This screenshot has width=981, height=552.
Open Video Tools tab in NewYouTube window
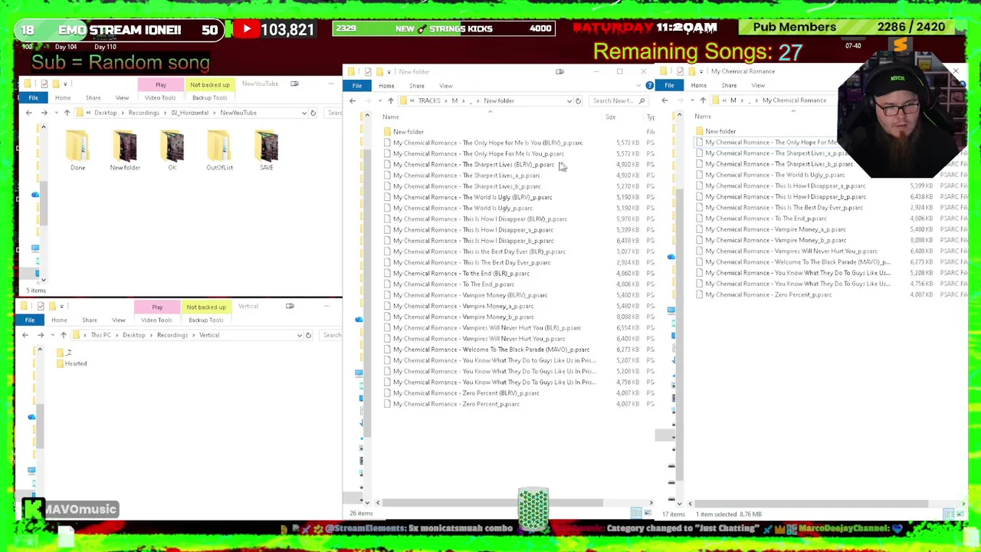[x=160, y=97]
